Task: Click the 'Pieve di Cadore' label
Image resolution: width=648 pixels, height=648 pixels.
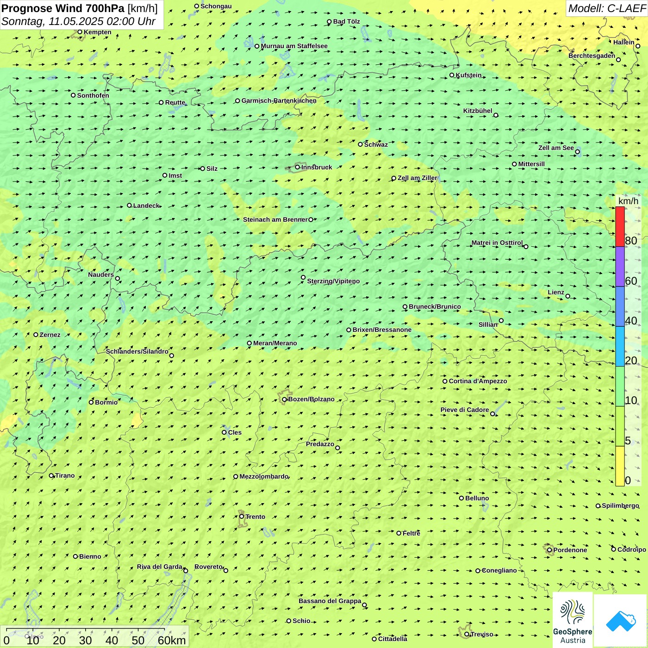Action: (x=465, y=410)
